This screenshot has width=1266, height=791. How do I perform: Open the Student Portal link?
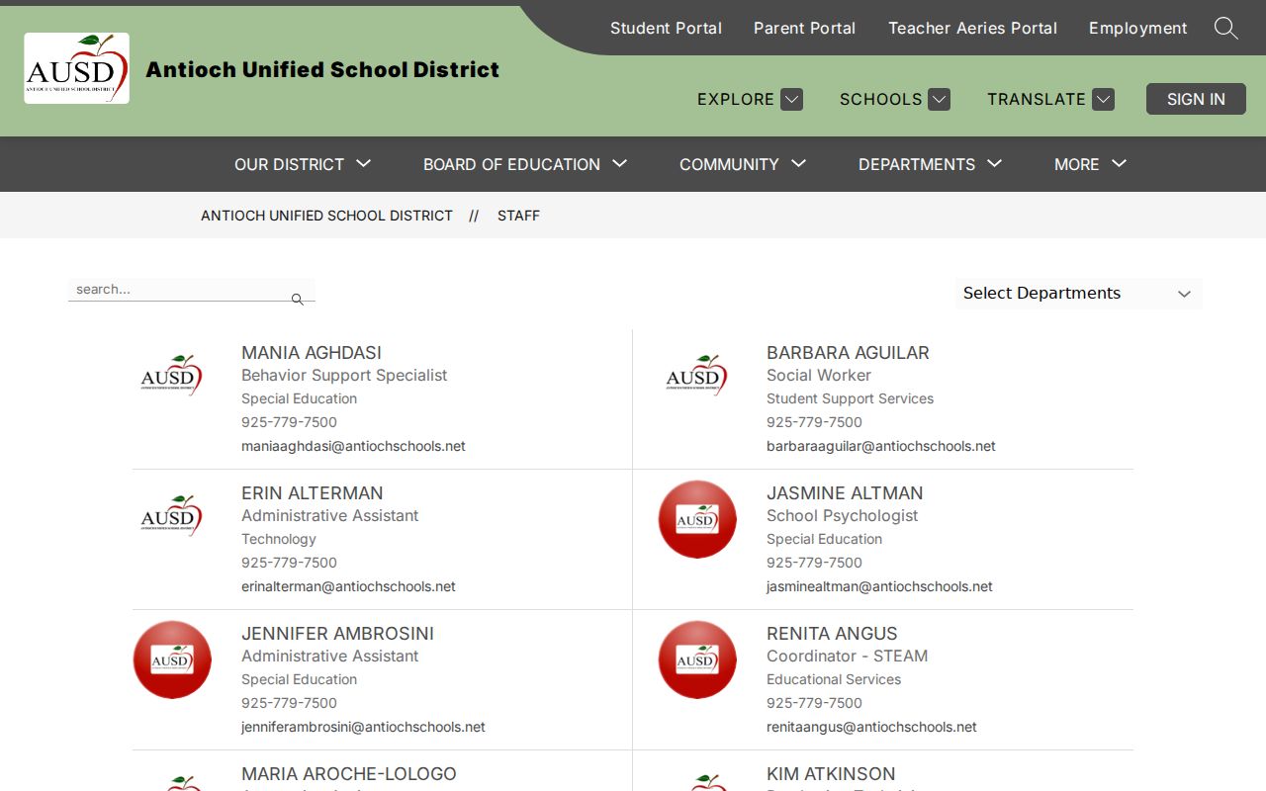point(666,28)
